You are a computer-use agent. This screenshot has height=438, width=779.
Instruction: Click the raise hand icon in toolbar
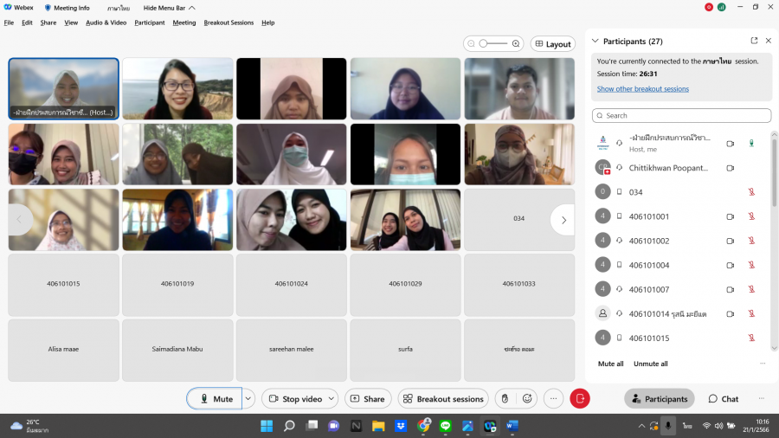505,399
